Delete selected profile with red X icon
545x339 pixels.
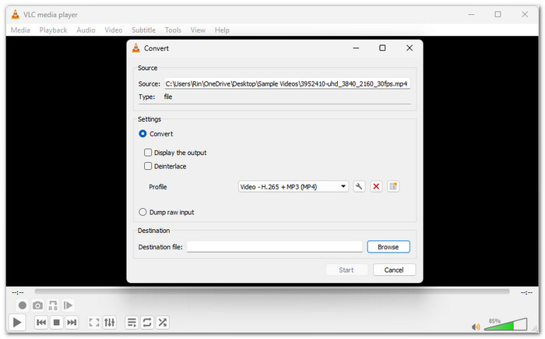click(x=376, y=186)
